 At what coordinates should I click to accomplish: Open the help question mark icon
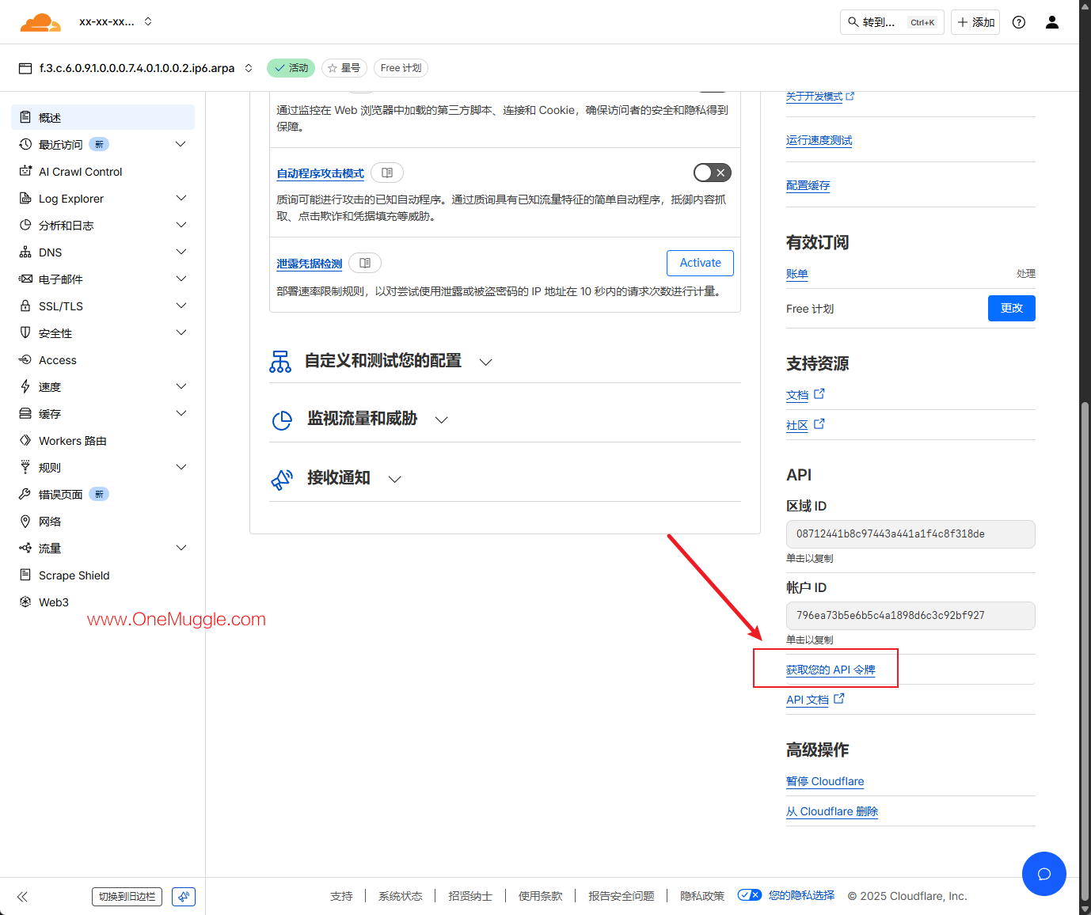tap(1019, 22)
